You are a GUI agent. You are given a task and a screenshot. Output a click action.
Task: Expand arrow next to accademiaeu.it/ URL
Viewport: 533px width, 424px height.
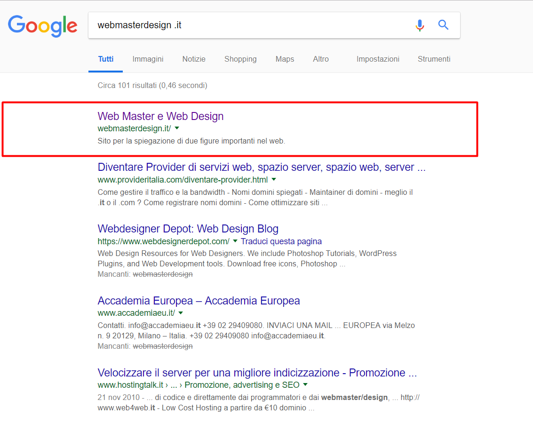[x=181, y=313]
